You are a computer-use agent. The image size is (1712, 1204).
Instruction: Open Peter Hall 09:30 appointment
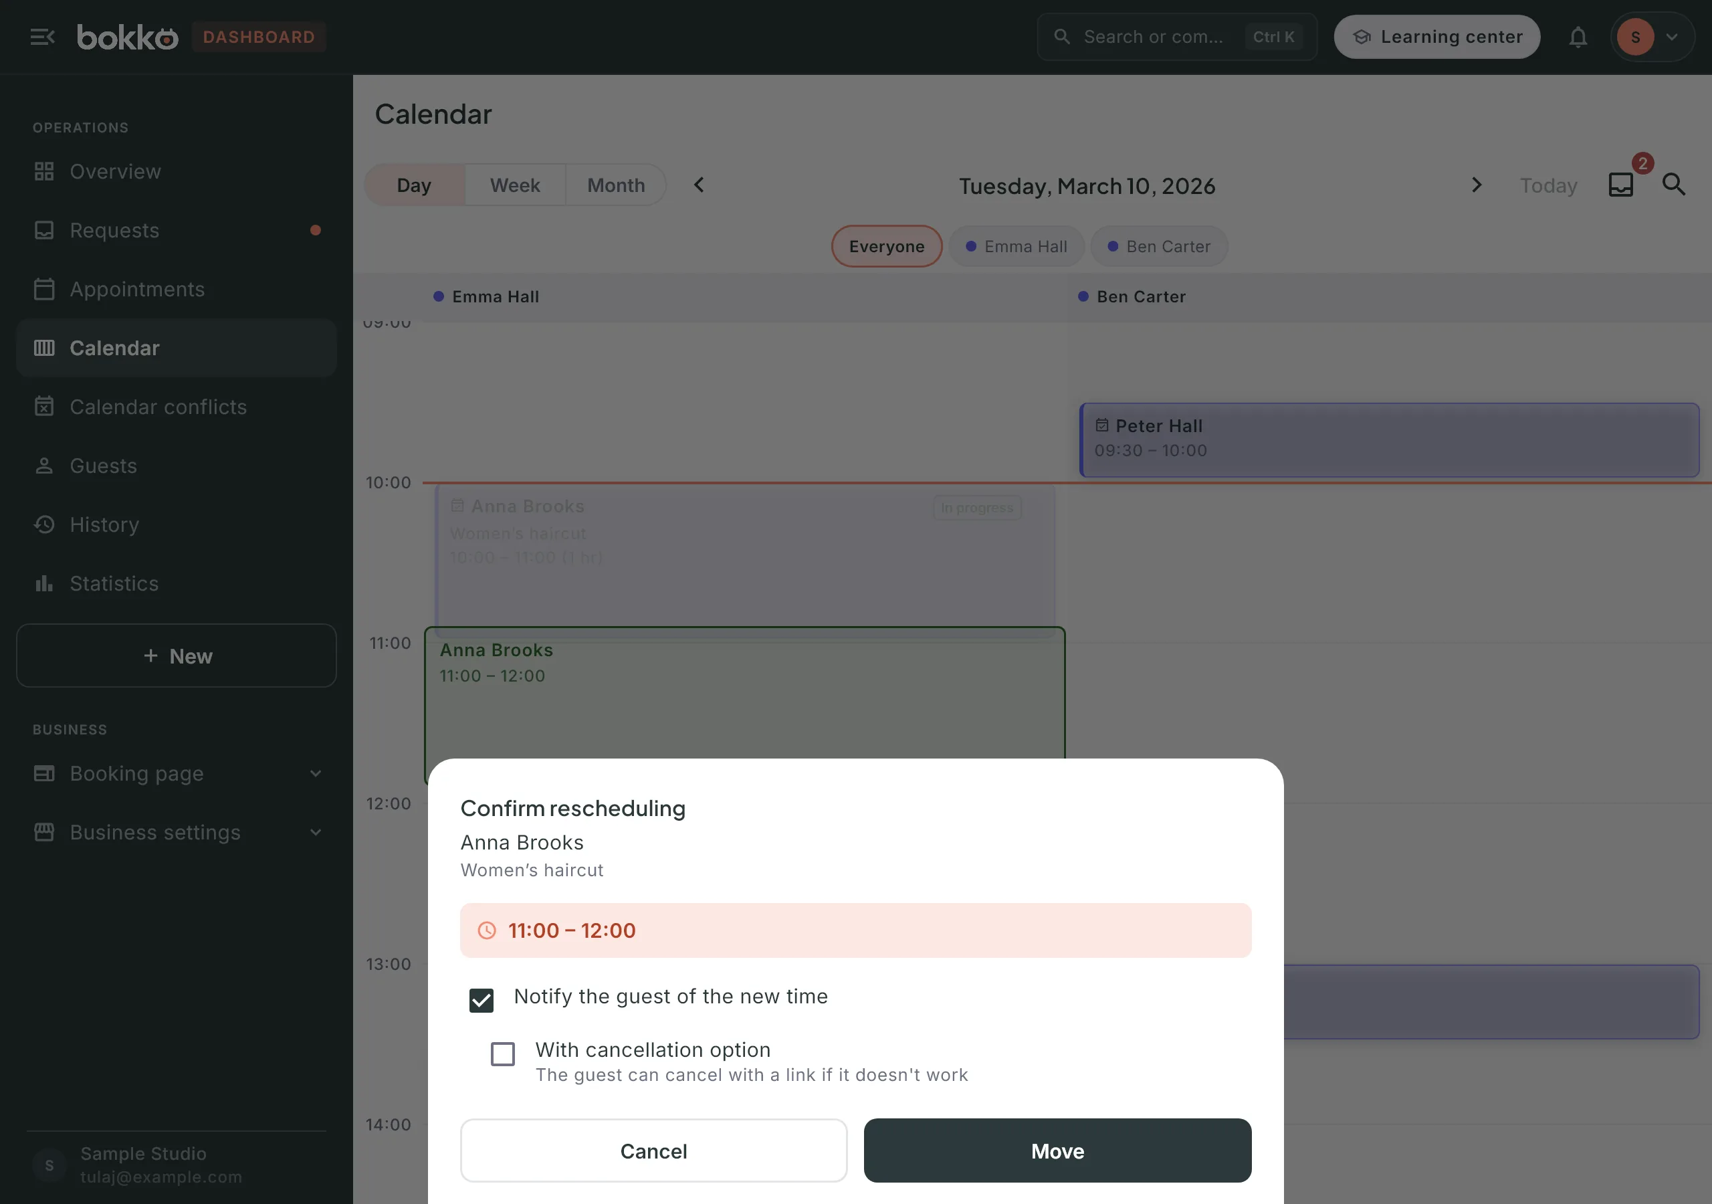[x=1390, y=439]
